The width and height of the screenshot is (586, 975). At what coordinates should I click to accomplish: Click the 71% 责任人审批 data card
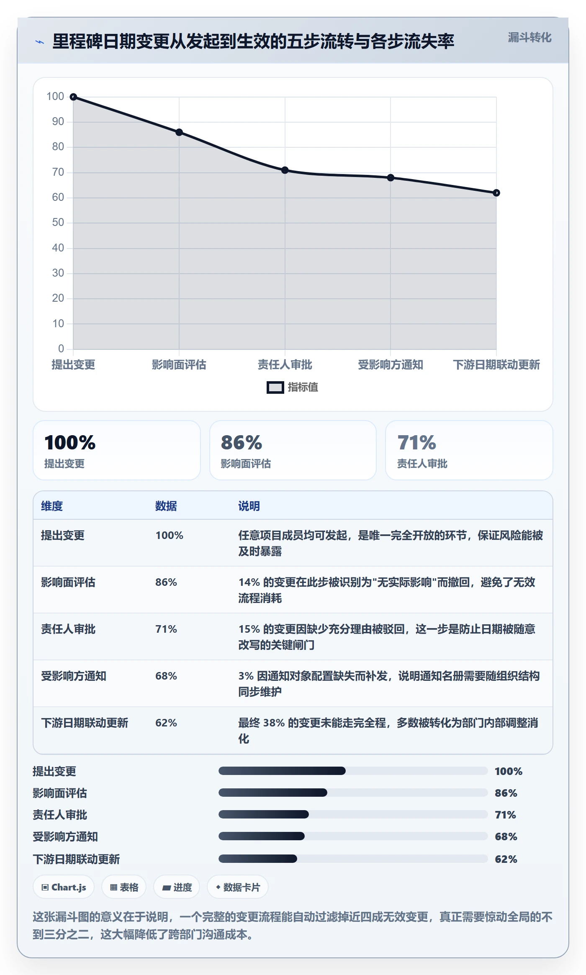[469, 450]
